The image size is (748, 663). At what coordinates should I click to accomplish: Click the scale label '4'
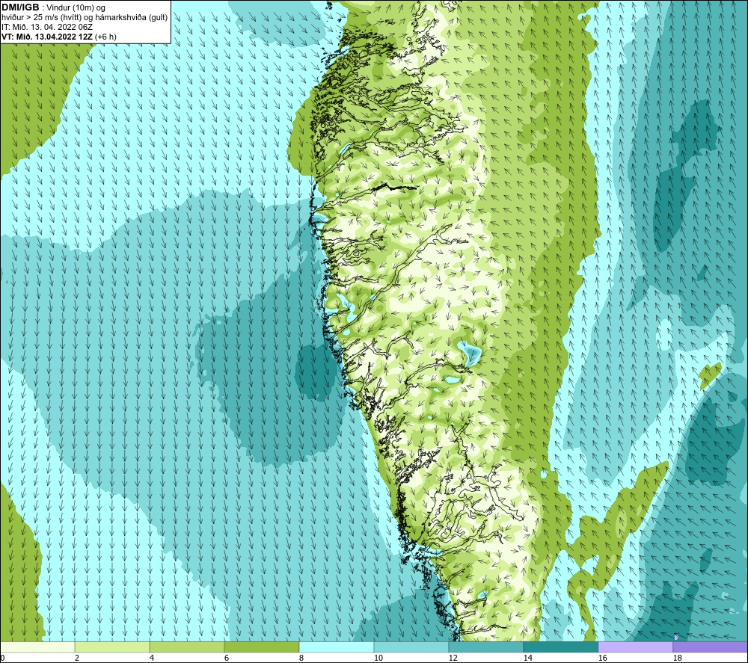click(x=152, y=659)
